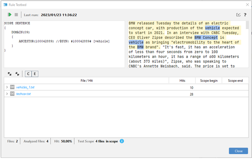
Task: Toggle the E filter button
Action: (35, 74)
